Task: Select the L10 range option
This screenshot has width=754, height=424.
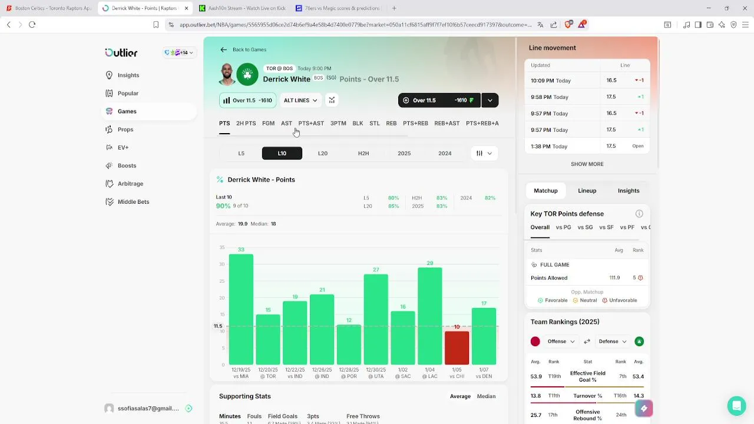Action: click(282, 153)
